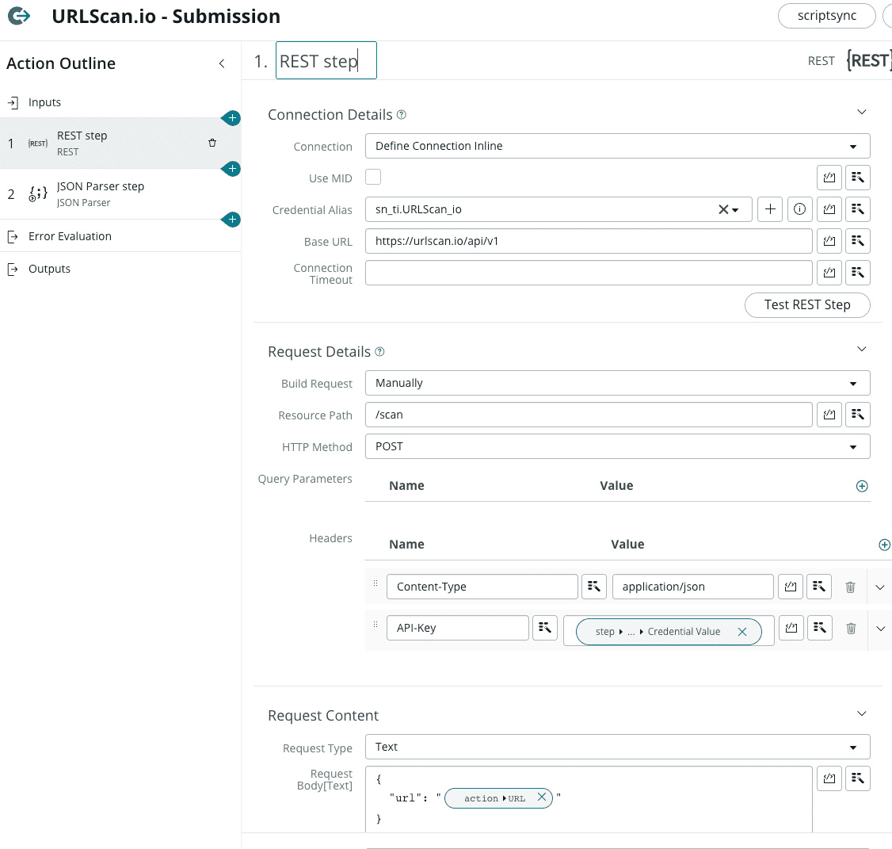Toggle scripting for the Base URL field

(x=829, y=241)
